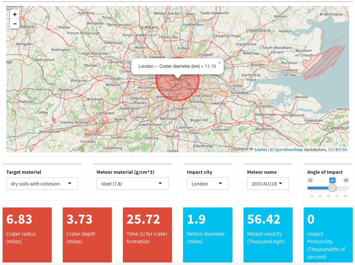This screenshot has width=355, height=265.
Task: Click the Impact Probability info box
Action: pyautogui.click(x=328, y=235)
